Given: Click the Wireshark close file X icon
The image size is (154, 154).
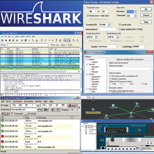Looking at the screenshot, I should coord(29,40).
